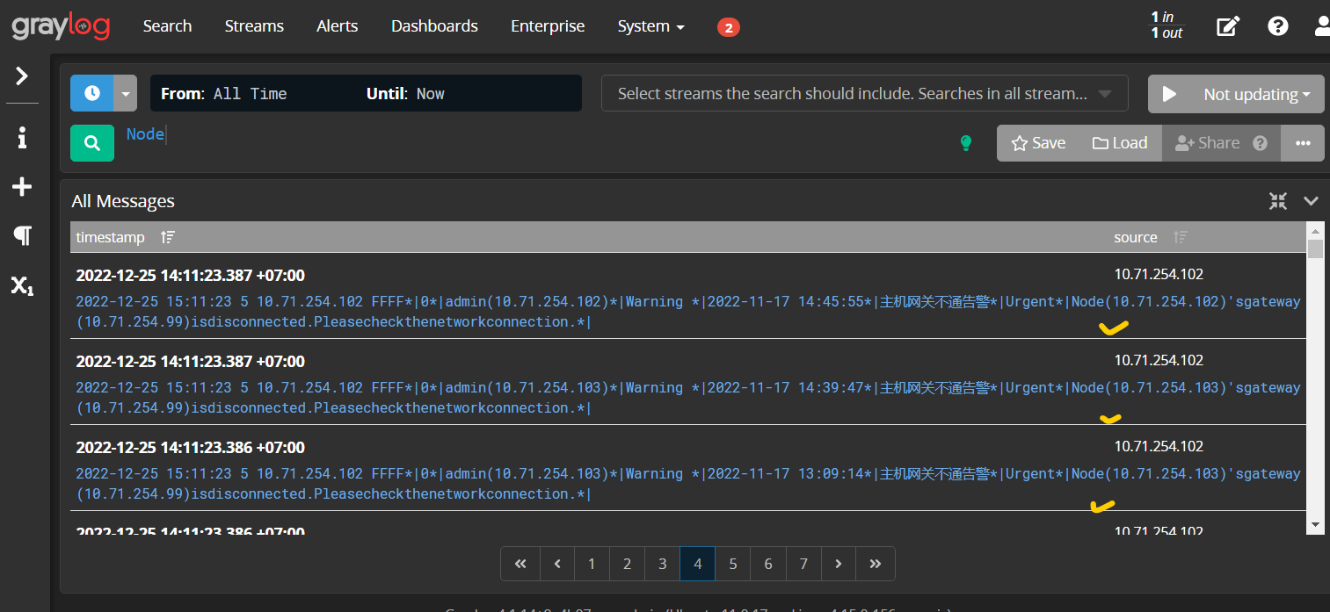
Task: Click the red notification badge 2
Action: coord(729,27)
